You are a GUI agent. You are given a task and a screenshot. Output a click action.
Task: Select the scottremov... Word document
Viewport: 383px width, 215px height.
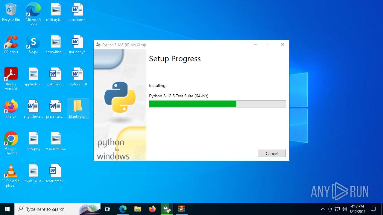56,174
